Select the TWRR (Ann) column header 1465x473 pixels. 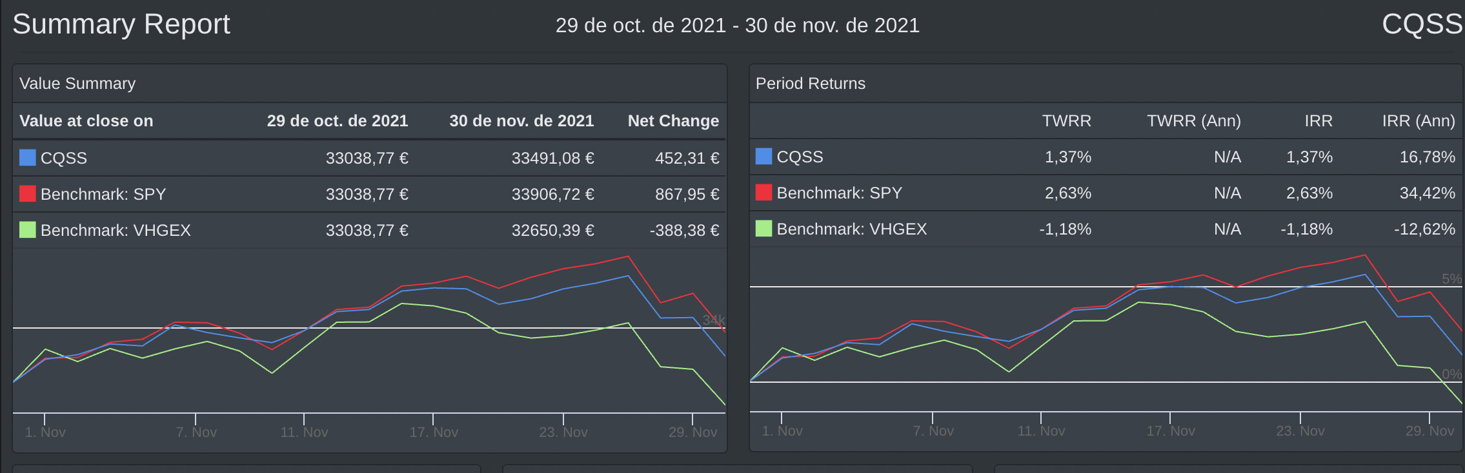1193,121
